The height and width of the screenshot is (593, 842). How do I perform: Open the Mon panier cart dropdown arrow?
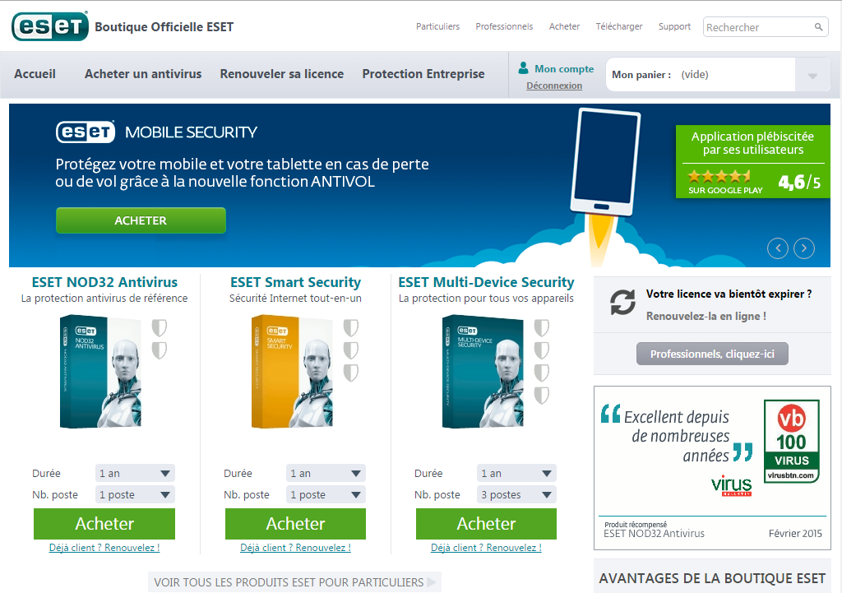(812, 75)
